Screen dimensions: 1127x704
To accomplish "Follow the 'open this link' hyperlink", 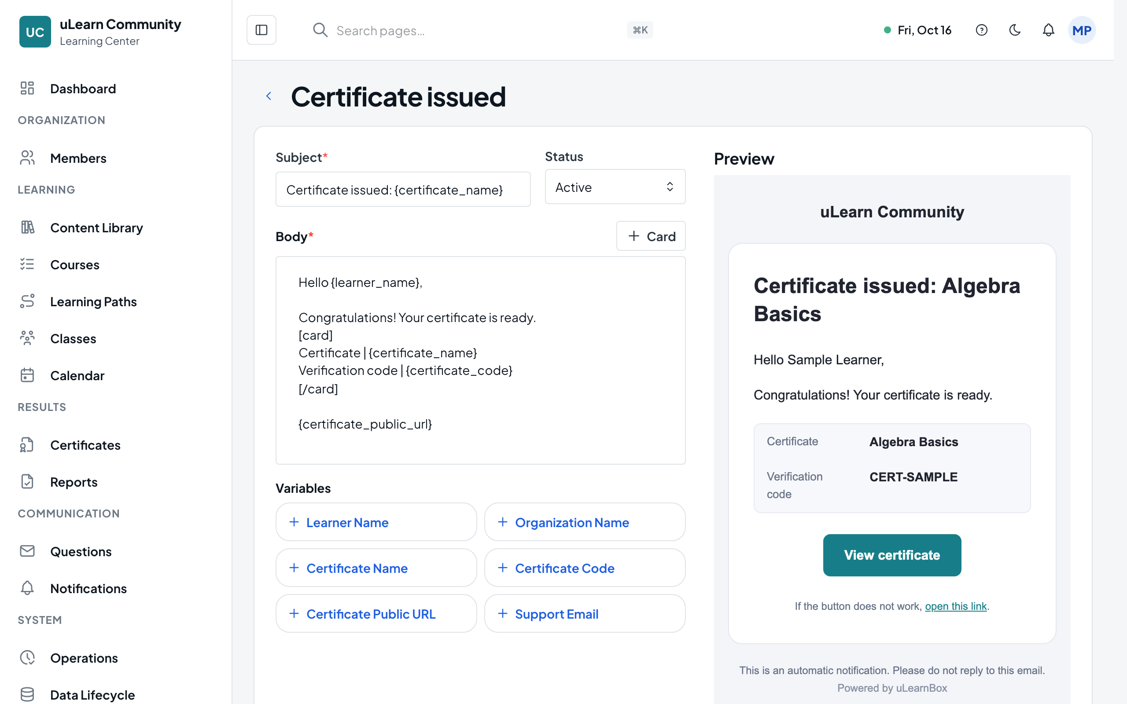I will coord(956,606).
